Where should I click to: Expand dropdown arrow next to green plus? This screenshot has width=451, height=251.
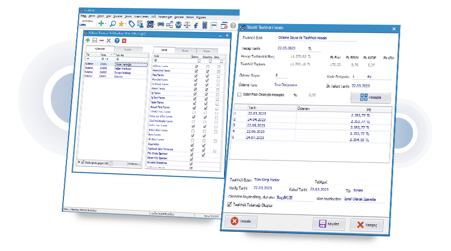(x=106, y=24)
